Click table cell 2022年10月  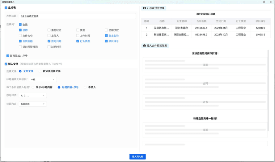[x=221, y=35]
